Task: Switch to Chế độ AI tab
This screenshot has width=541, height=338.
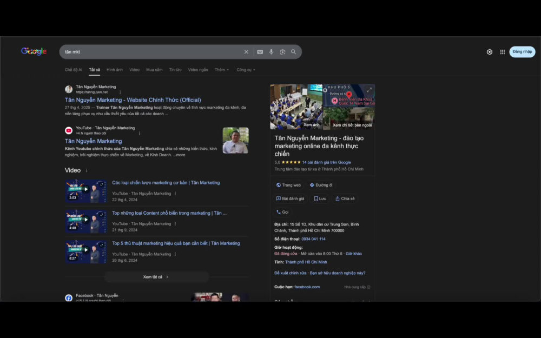Action: click(74, 70)
